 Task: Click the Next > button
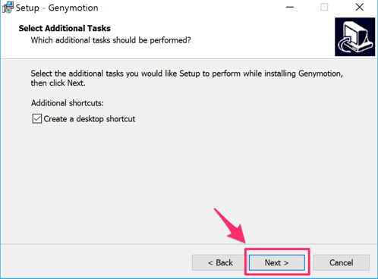point(277,262)
